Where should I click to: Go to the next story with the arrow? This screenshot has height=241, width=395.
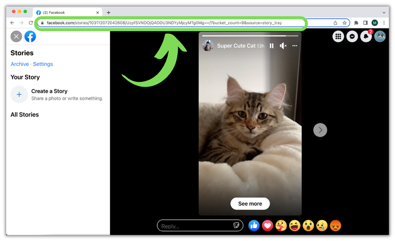pos(320,130)
